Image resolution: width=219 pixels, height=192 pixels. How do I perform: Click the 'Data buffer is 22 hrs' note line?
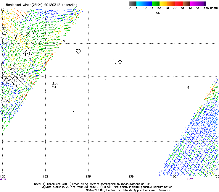(107, 187)
